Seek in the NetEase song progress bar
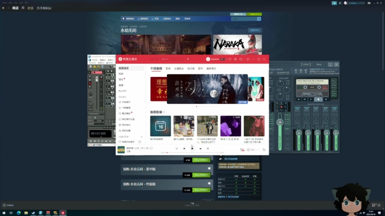Image resolution: width=385 pixels, height=216 pixels. click(192, 153)
